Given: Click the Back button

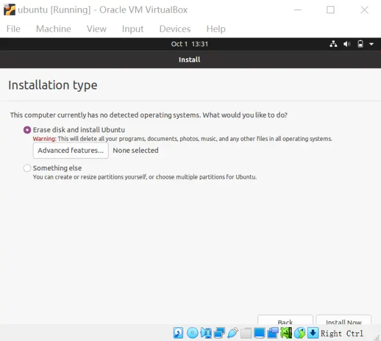Looking at the screenshot, I should [x=285, y=320].
